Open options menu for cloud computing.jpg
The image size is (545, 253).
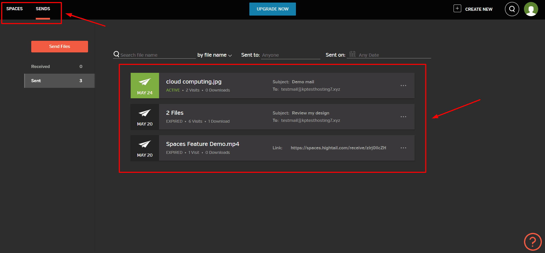pos(403,86)
